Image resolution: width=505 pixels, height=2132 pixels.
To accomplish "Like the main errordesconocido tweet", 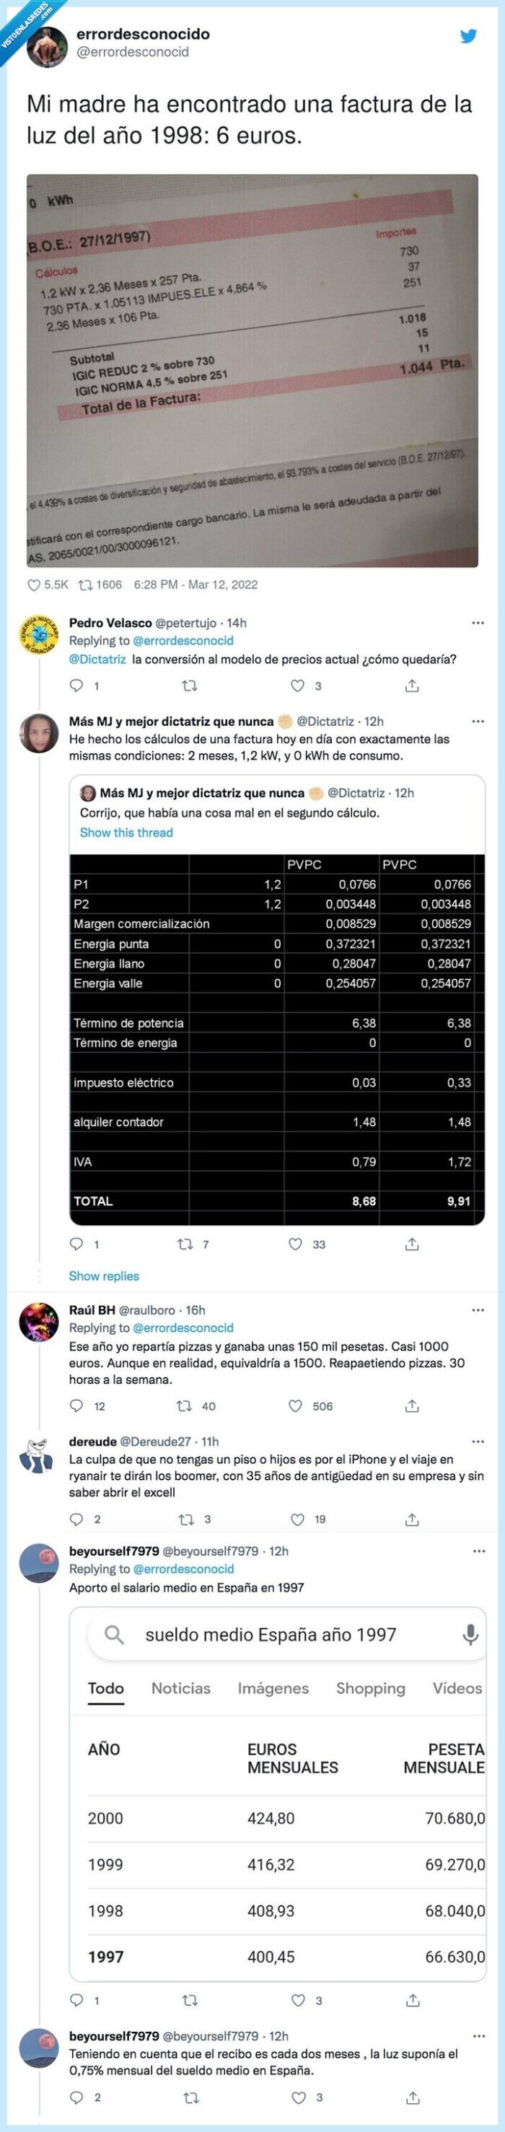I will point(35,584).
